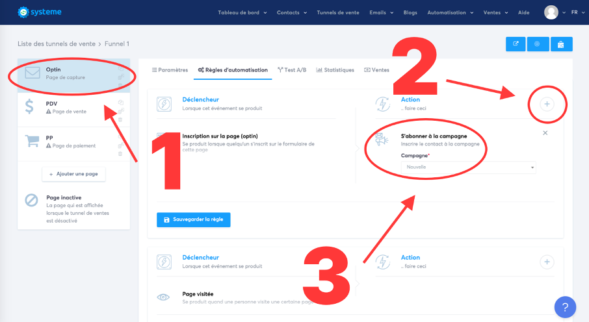The width and height of the screenshot is (589, 322).
Task: Open funnel in new window icon button
Action: click(x=516, y=44)
